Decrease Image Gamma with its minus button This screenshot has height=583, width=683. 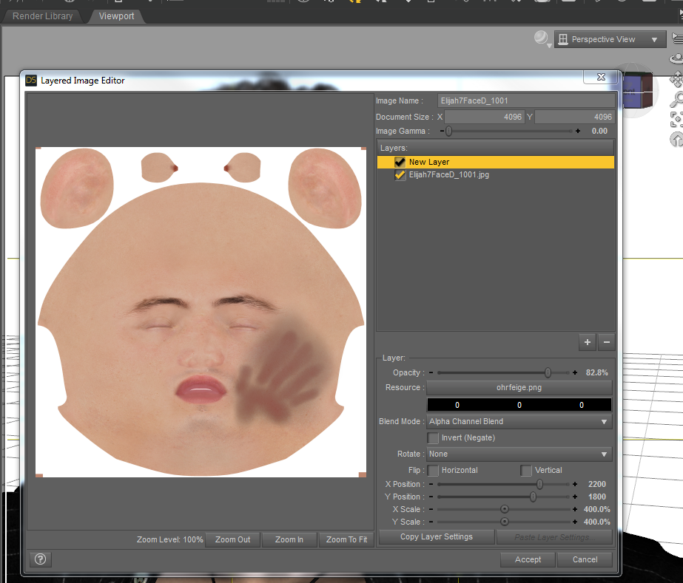coord(442,131)
